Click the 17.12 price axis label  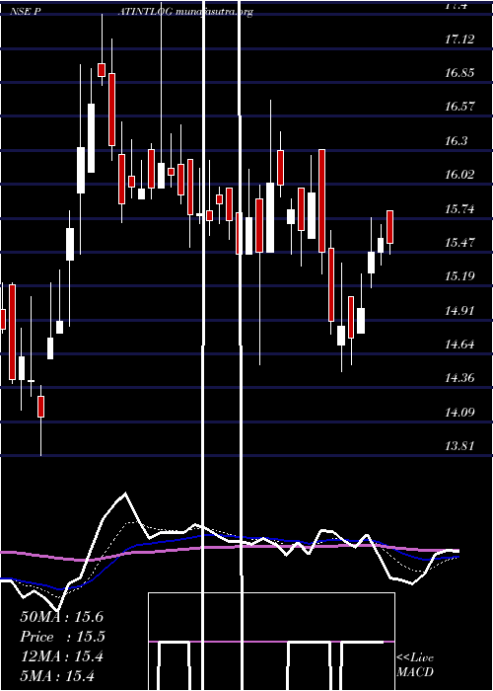459,39
